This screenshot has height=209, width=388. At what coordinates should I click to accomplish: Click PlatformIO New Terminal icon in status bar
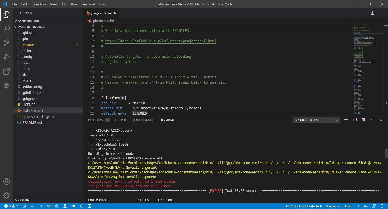pos(89,206)
